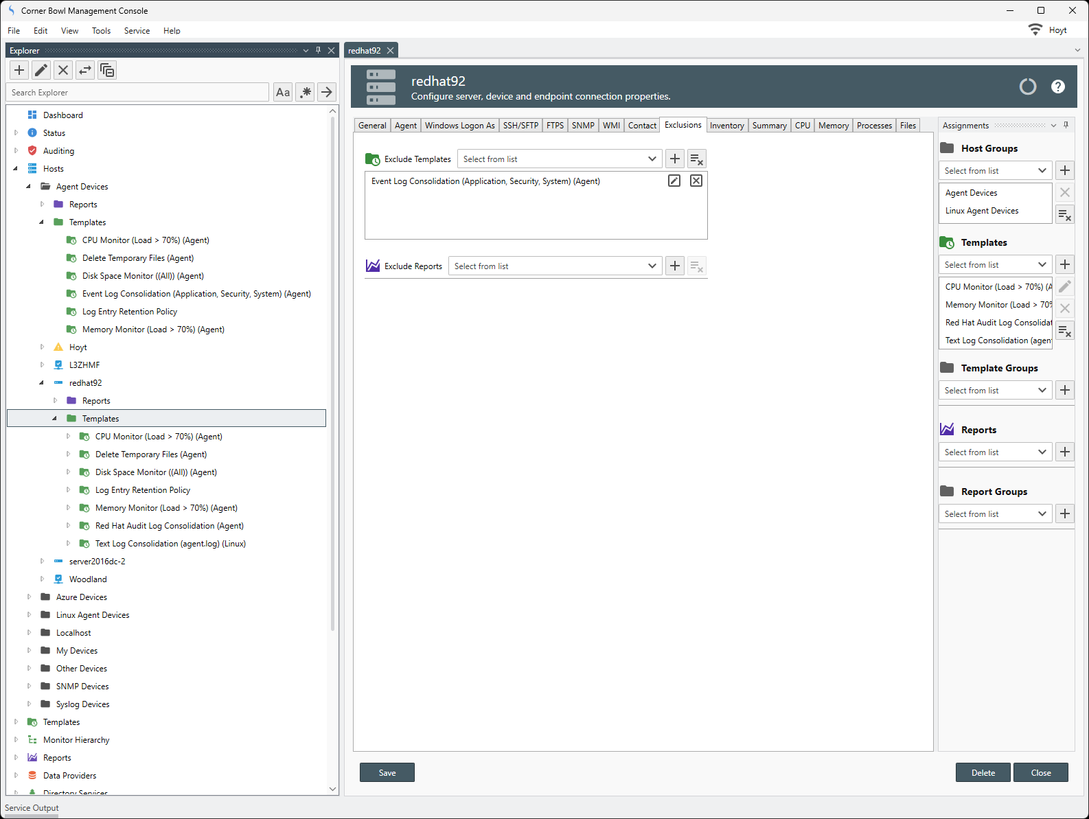Open the Host Groups Select from list dropdown
Screen dimensions: 1089x819
pos(994,170)
